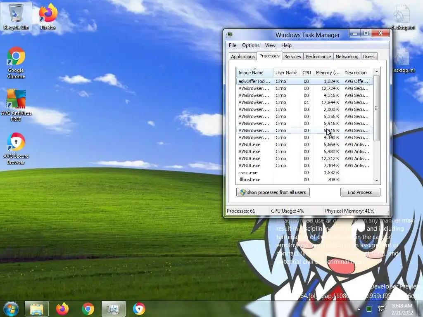The height and width of the screenshot is (317, 423).
Task: Switch to the Performance tab
Action: tap(318, 57)
